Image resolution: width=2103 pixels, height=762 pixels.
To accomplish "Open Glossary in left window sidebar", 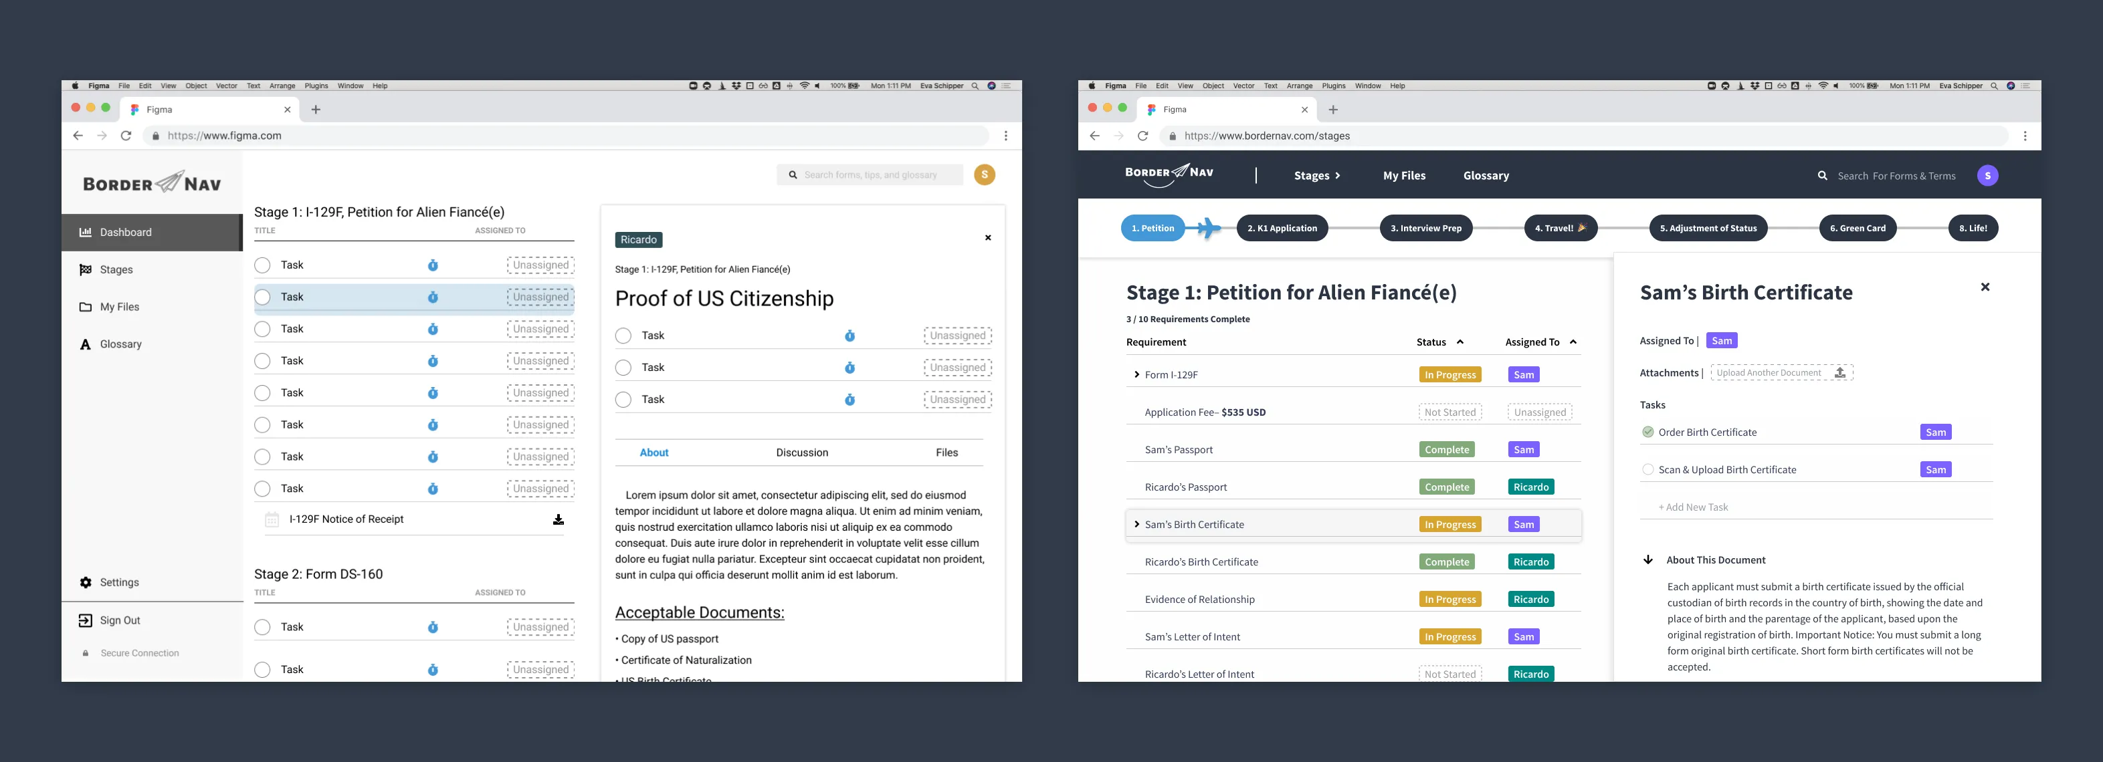I will 120,344.
